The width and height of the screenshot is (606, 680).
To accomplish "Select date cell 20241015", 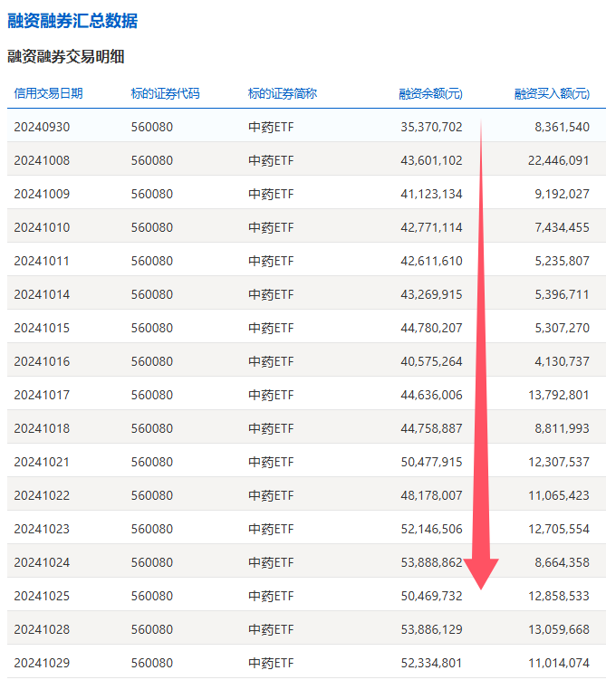I will [x=42, y=328].
